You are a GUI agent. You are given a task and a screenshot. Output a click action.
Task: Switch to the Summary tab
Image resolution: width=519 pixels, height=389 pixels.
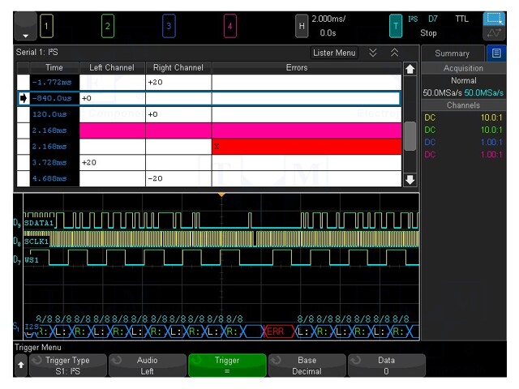coord(453,53)
